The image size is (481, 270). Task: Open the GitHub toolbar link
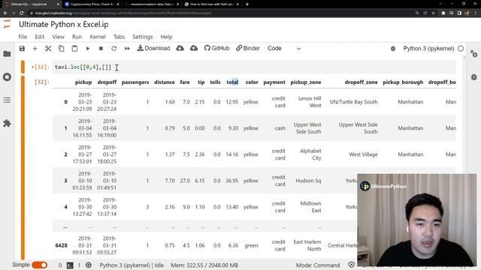217,48
